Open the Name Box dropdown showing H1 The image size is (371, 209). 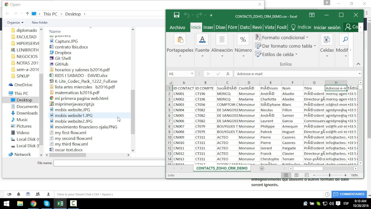pyautogui.click(x=192, y=74)
